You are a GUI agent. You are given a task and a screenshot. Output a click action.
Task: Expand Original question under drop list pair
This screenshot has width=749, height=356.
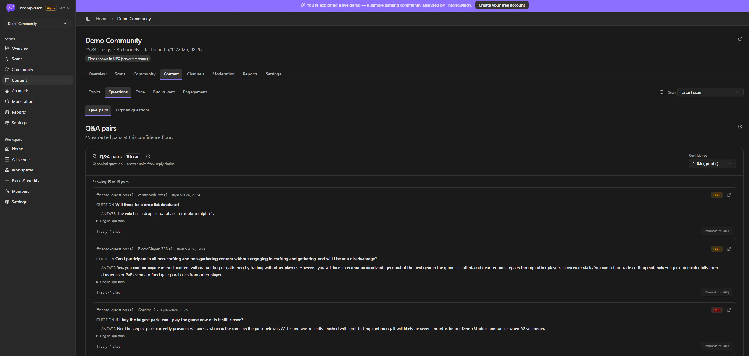point(111,221)
